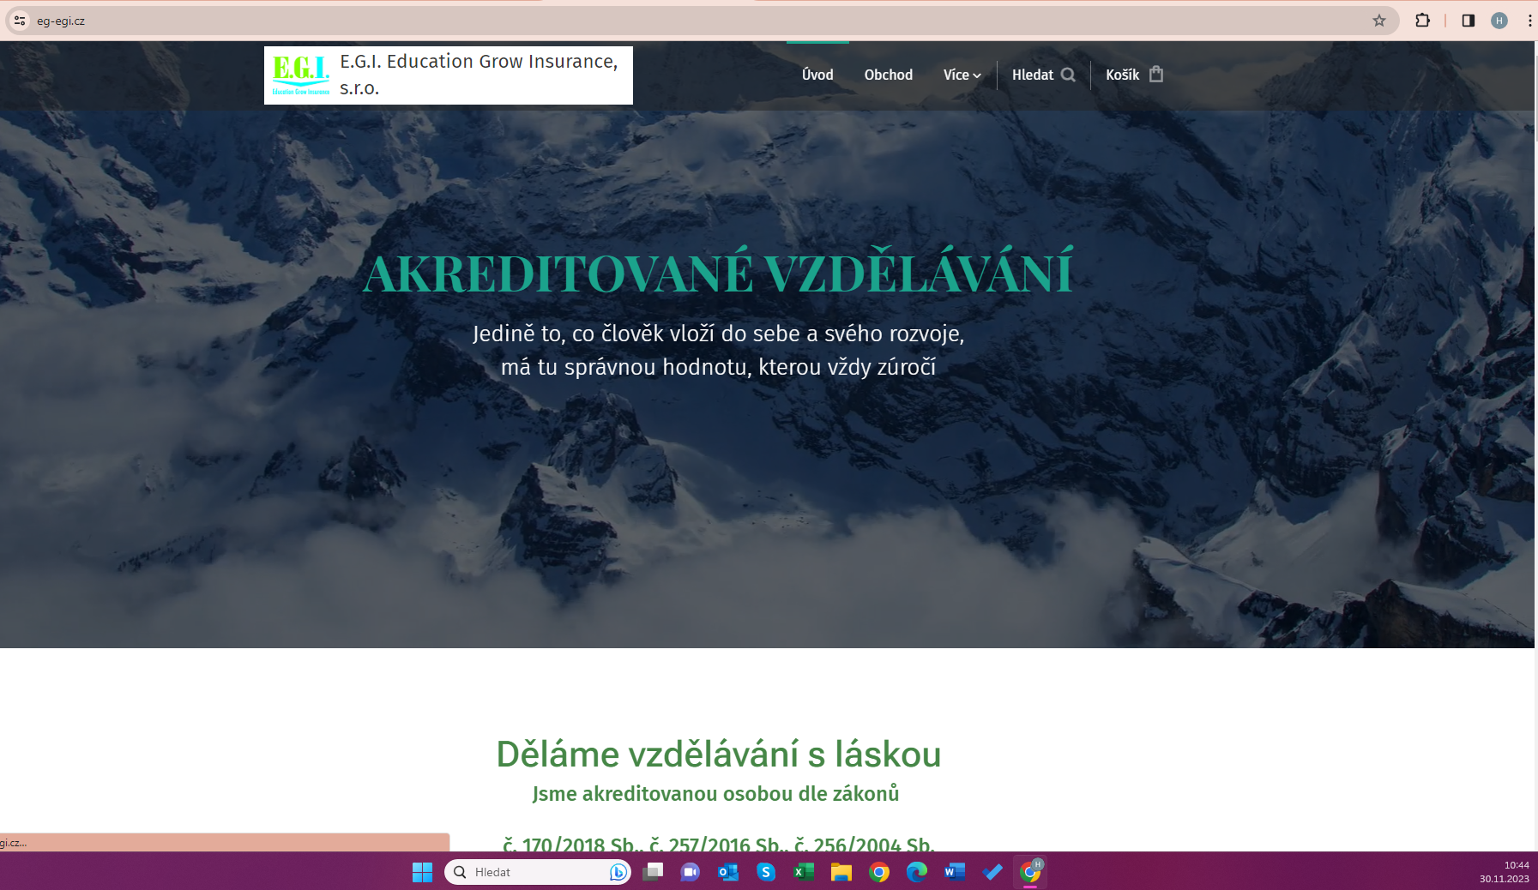Launch Outlook from the taskbar
The image size is (1538, 890).
(x=728, y=872)
